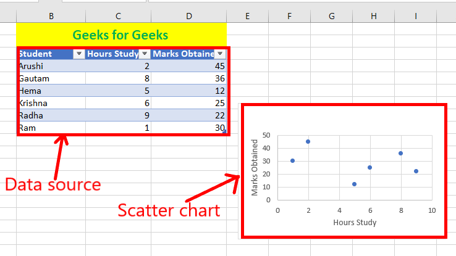Image resolution: width=456 pixels, height=256 pixels.
Task: Select column C header
Action: 119,16
